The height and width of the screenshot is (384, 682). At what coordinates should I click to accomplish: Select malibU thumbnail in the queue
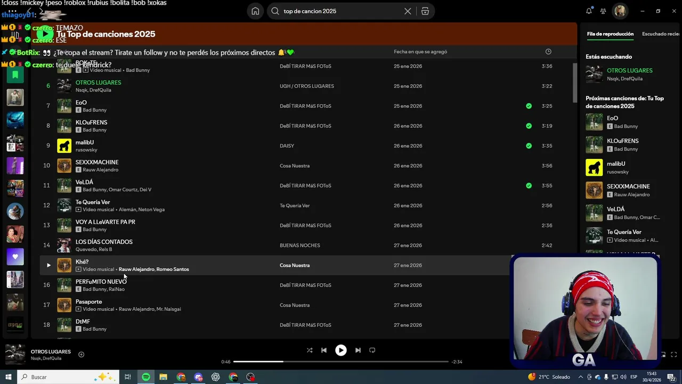(x=594, y=167)
